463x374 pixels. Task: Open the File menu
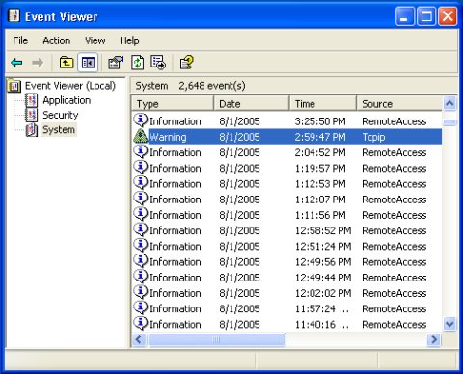[x=20, y=40]
